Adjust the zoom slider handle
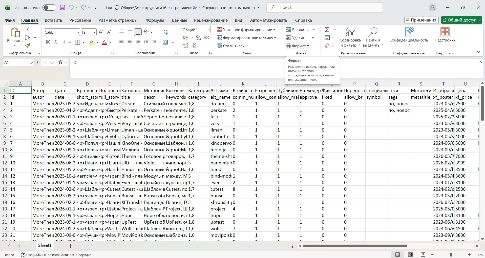This screenshot has height=258, width=485. [451, 255]
